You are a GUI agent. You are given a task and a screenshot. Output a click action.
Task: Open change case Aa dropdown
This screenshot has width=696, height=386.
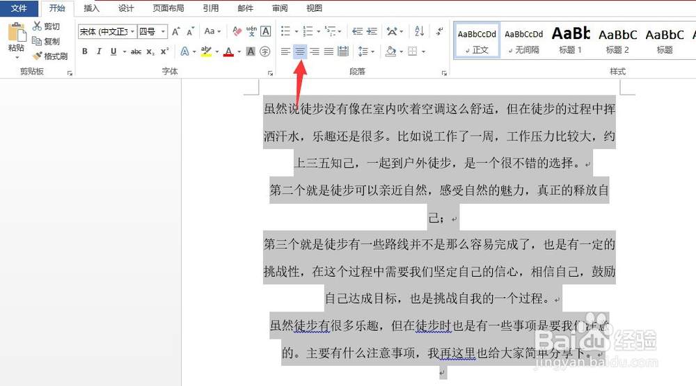point(212,31)
